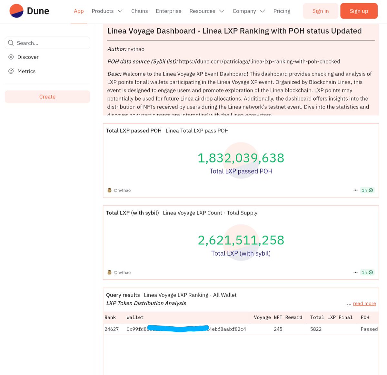The image size is (387, 375).
Task: Click the Sign up button
Action: [359, 11]
